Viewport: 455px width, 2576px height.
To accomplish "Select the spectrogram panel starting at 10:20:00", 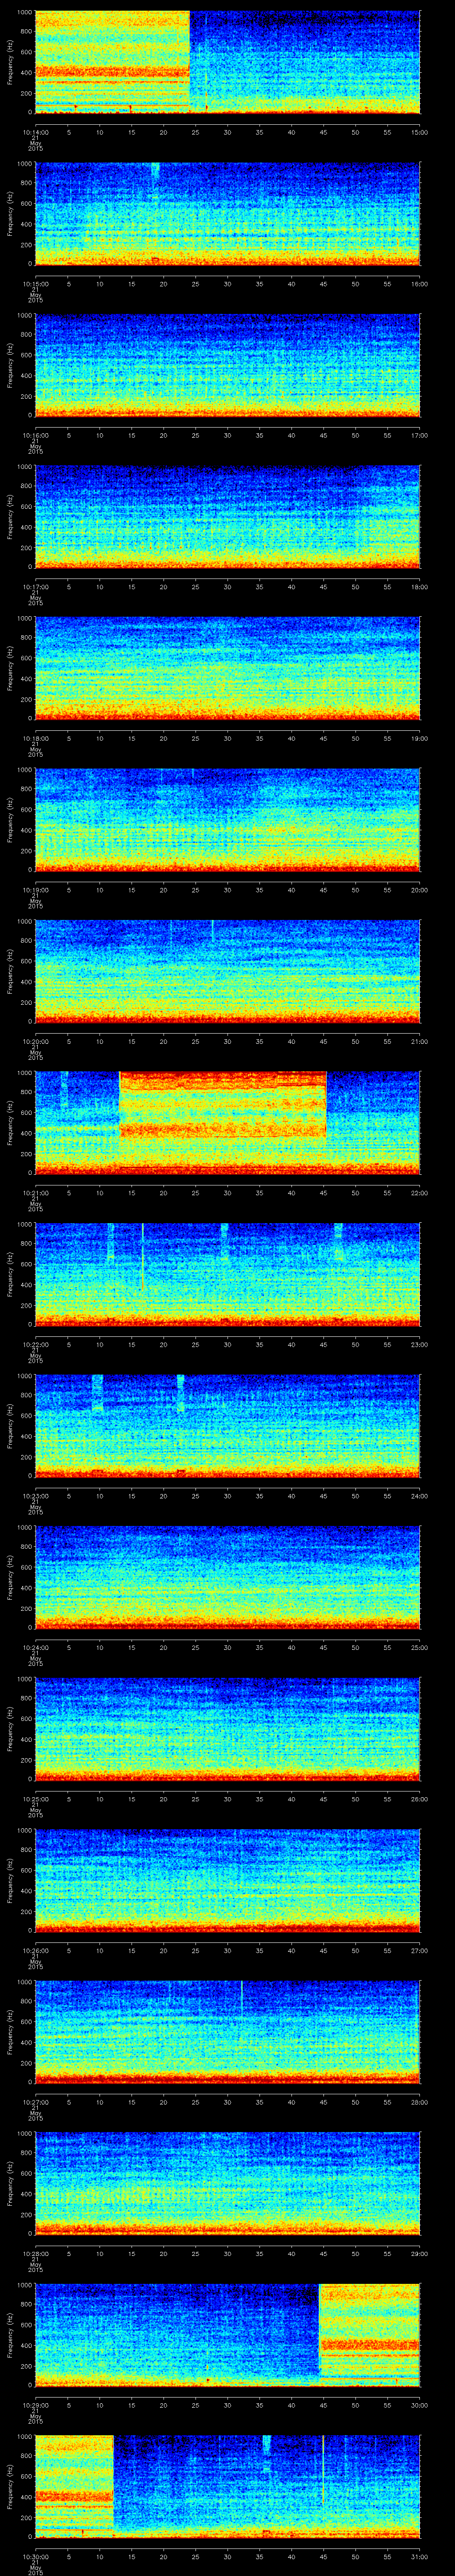I will [227, 971].
